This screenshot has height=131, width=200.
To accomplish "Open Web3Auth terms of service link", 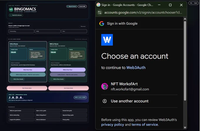I will click(145, 125).
